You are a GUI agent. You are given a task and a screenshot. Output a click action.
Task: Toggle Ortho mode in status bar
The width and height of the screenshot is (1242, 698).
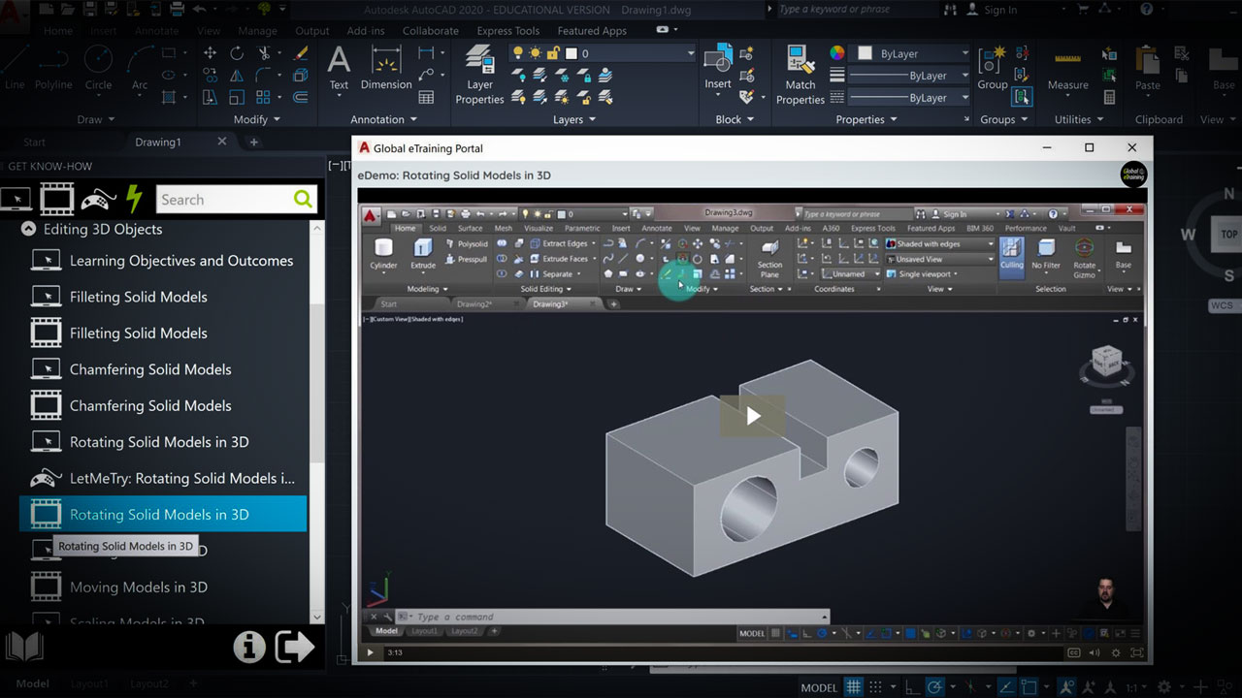(912, 687)
